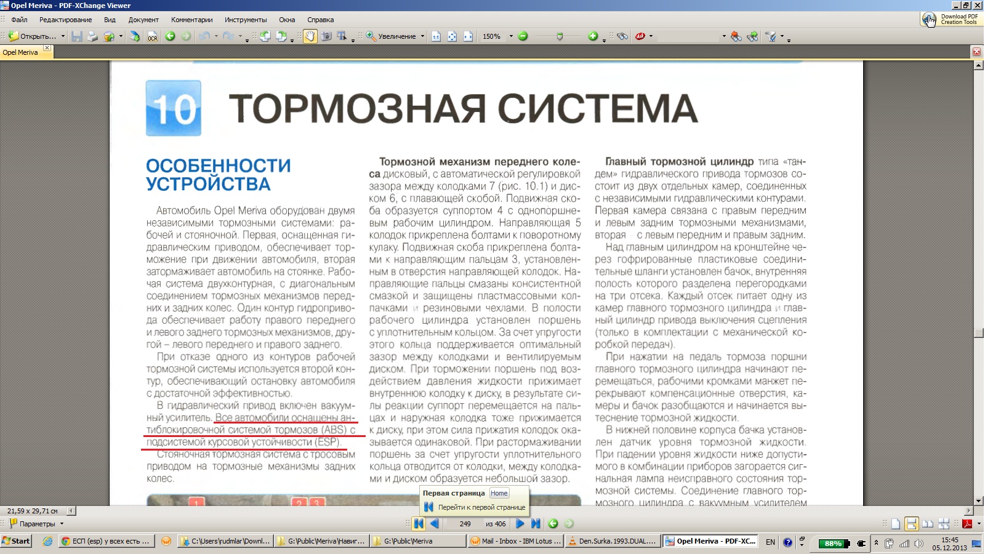Image resolution: width=985 pixels, height=554 pixels.
Task: Find previous search result binoculars icon
Action: [x=736, y=36]
